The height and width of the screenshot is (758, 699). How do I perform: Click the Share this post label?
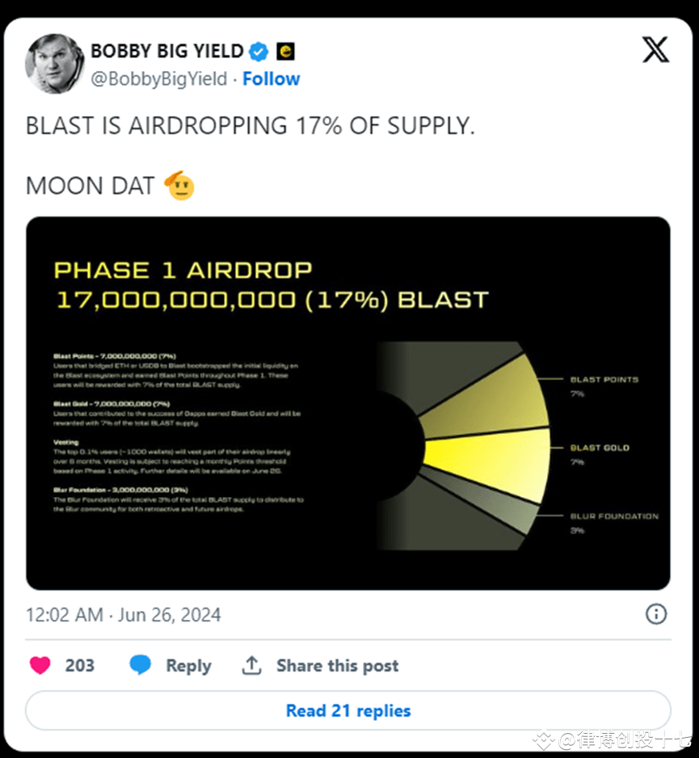337,665
